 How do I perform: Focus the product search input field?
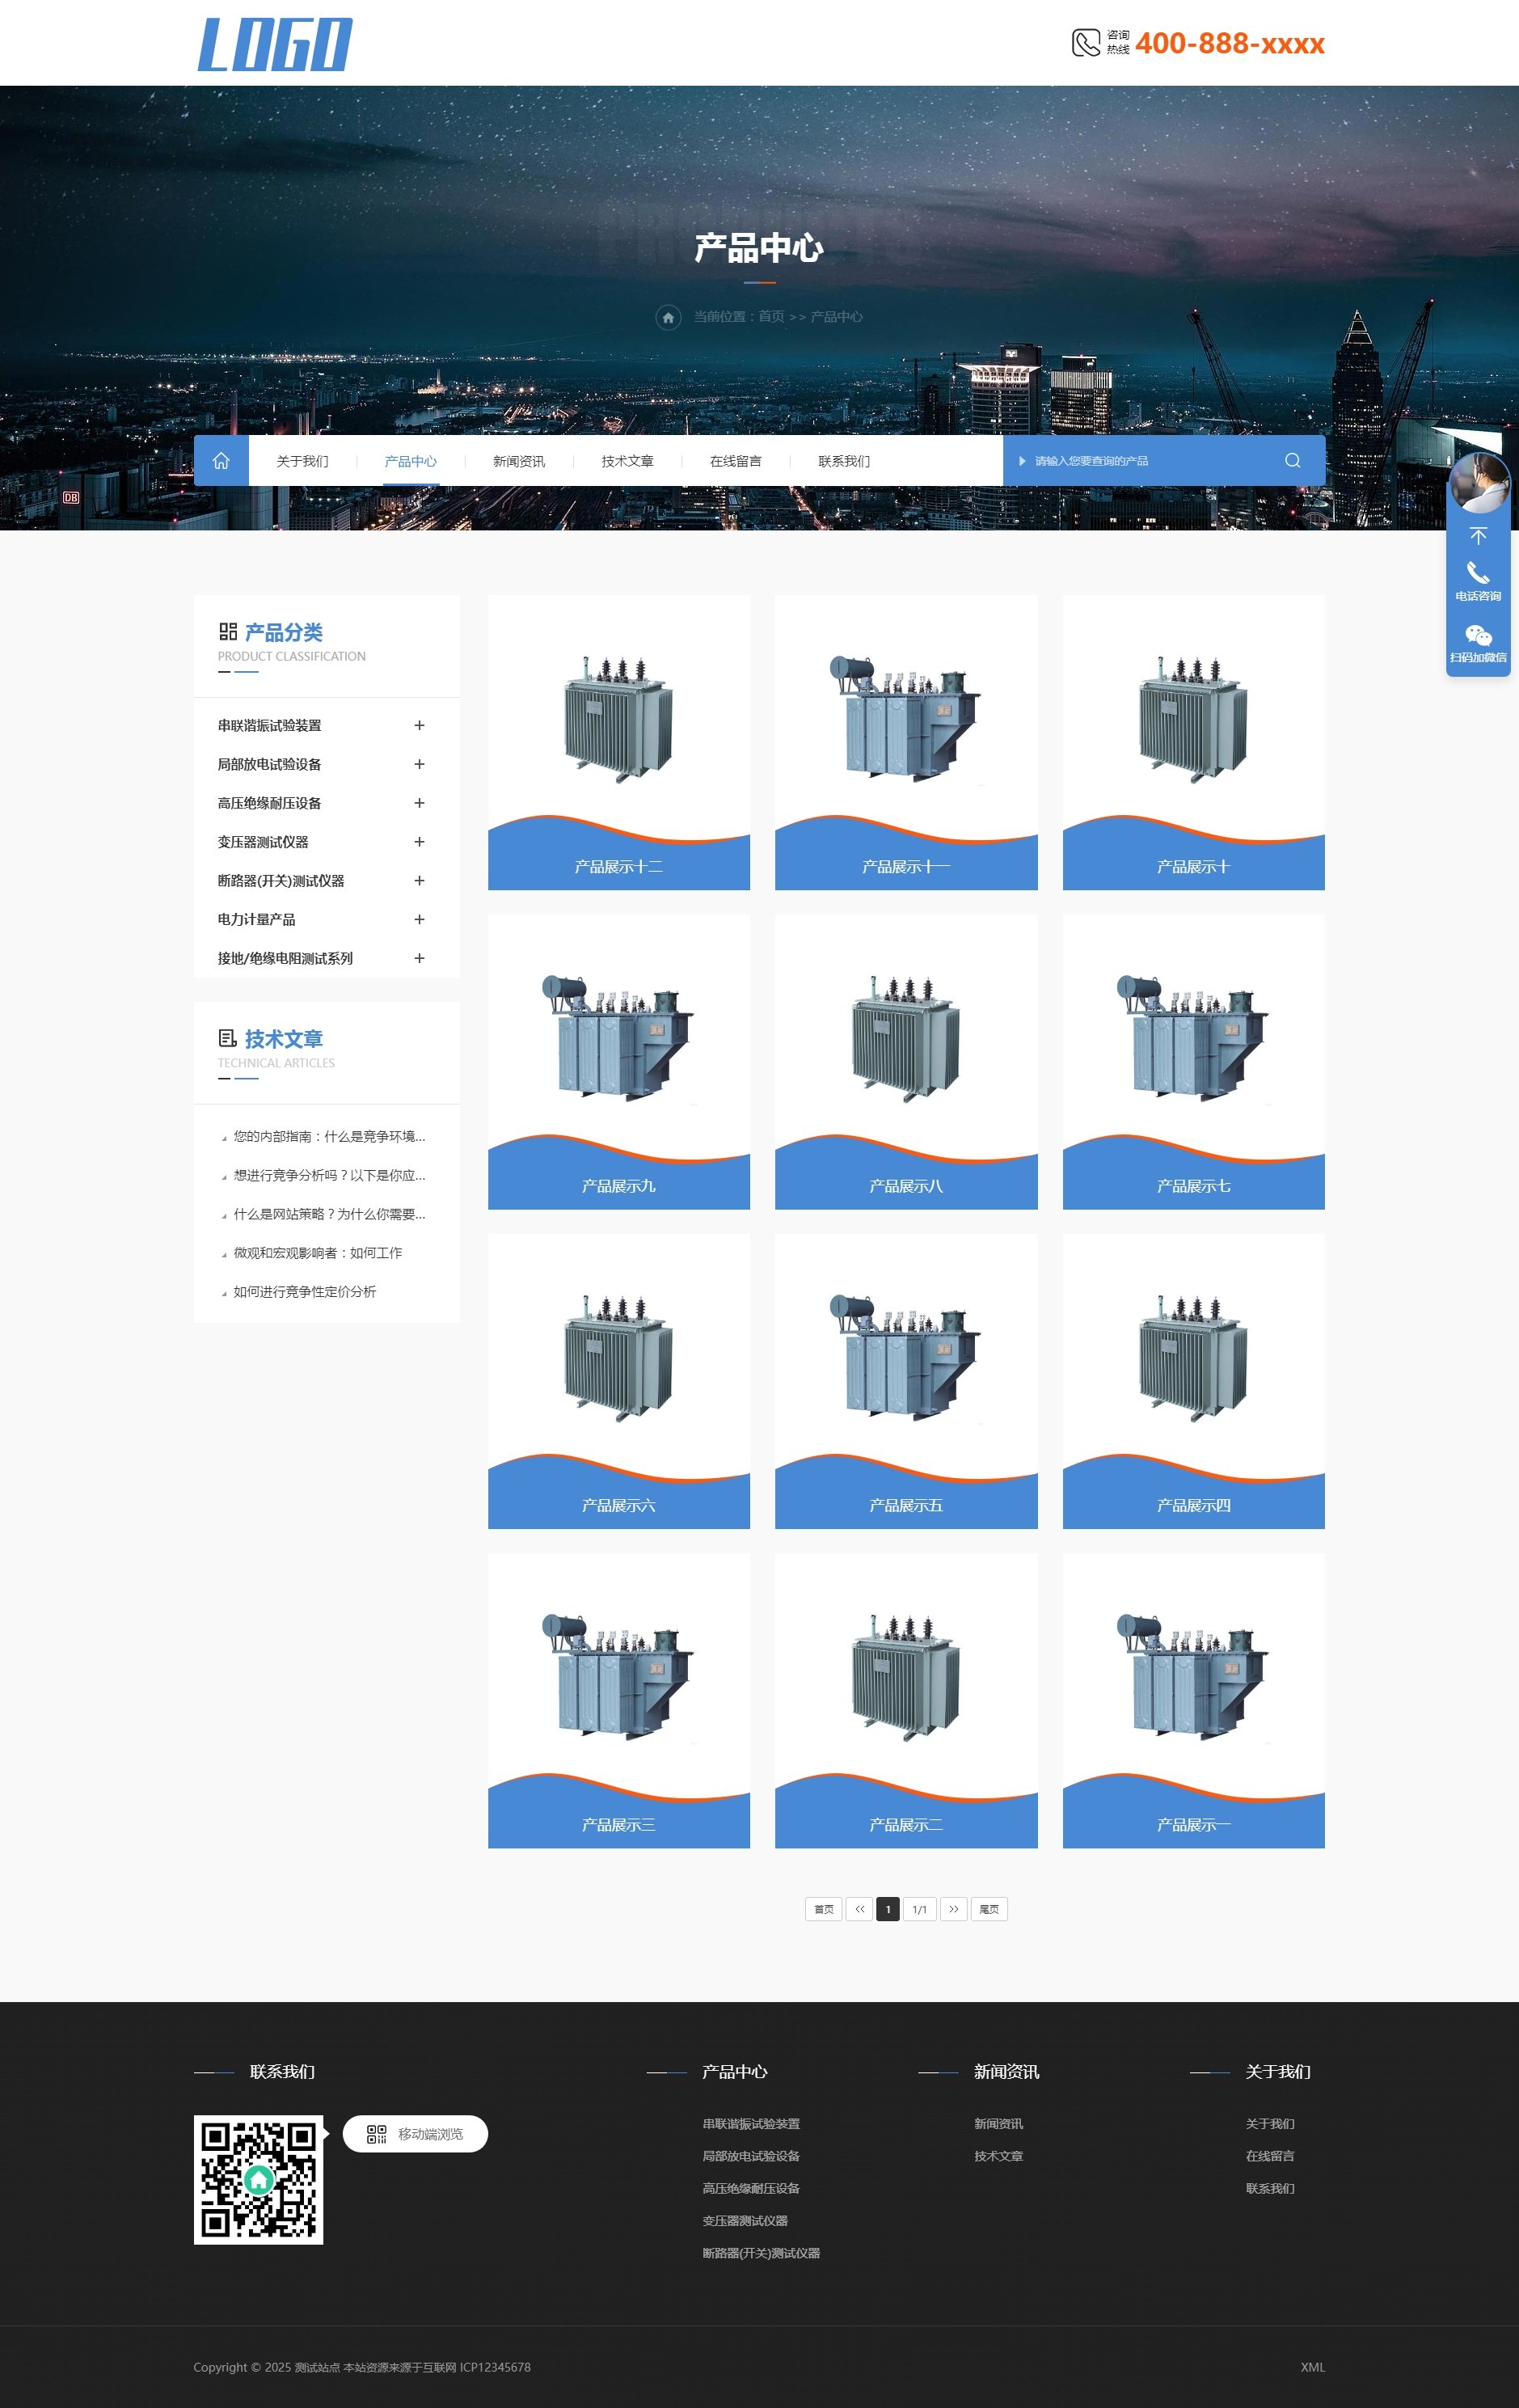1150,461
